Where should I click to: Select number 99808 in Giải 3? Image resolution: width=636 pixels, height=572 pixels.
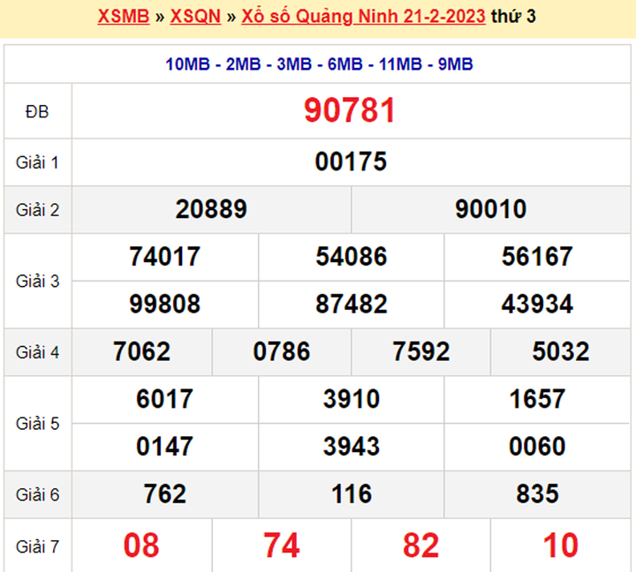[164, 304]
